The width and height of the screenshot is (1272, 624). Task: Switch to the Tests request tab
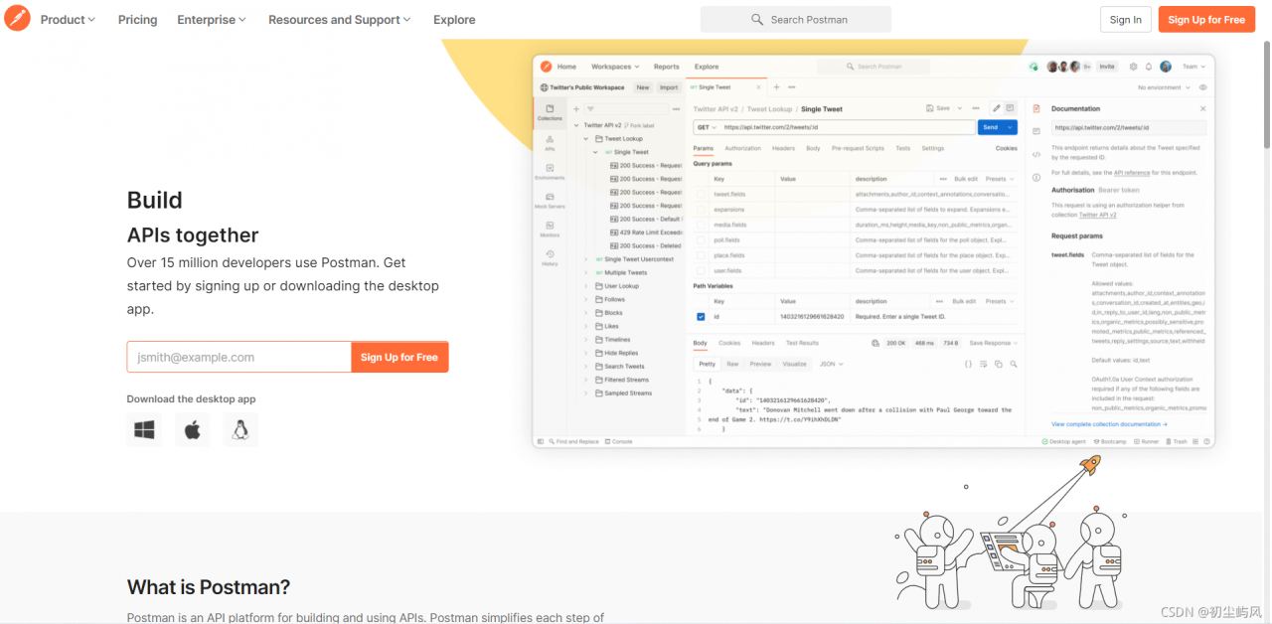tap(902, 148)
